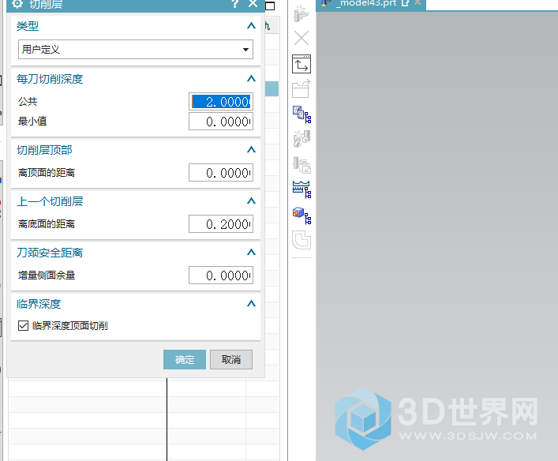Click the 公共 depth input field
Image resolution: width=558 pixels, height=461 pixels.
221,102
